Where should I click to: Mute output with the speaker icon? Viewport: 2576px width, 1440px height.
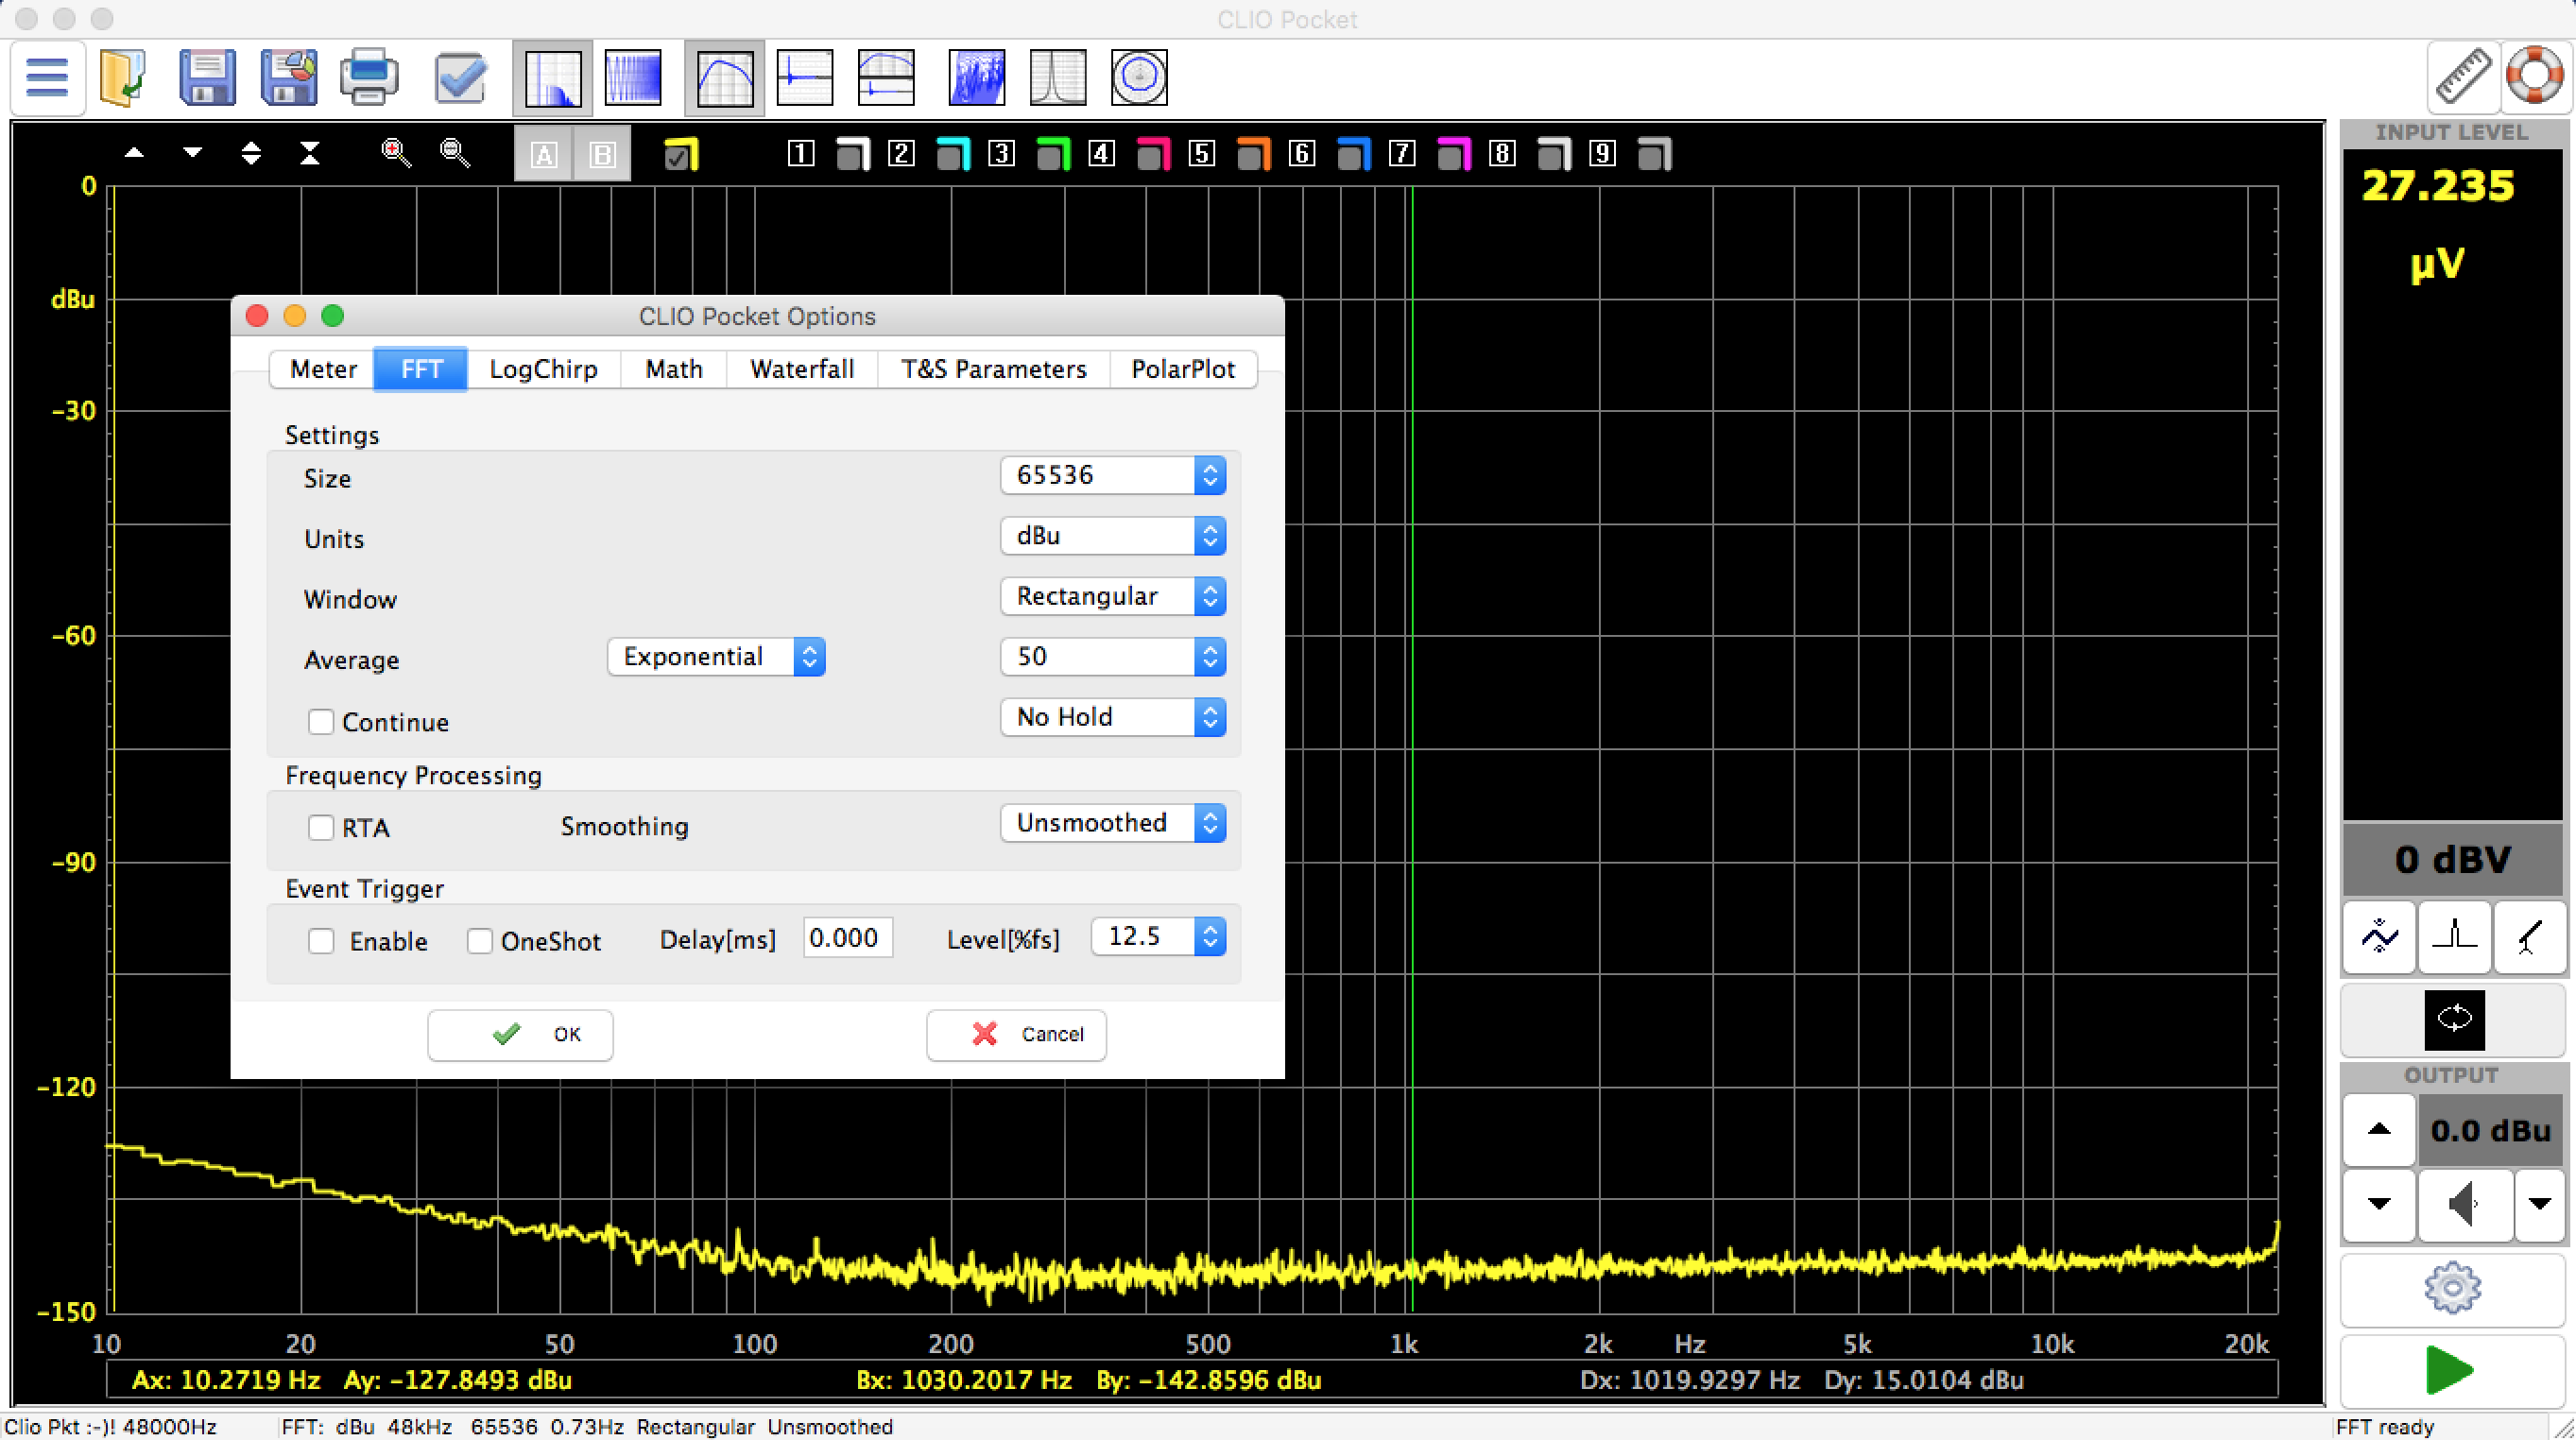click(2465, 1204)
